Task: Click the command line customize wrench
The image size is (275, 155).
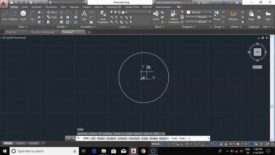Action: click(73, 138)
